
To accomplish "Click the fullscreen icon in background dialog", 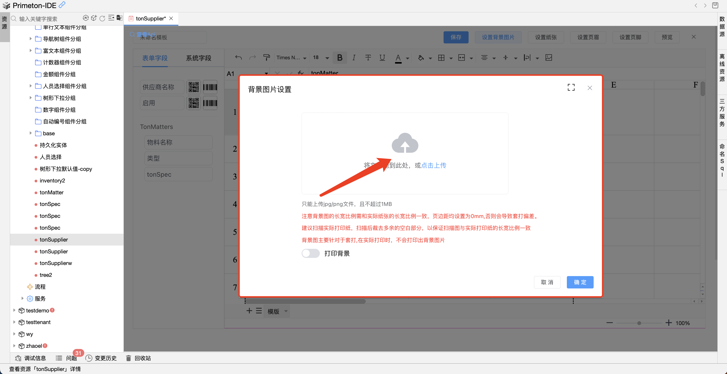I will tap(571, 87).
